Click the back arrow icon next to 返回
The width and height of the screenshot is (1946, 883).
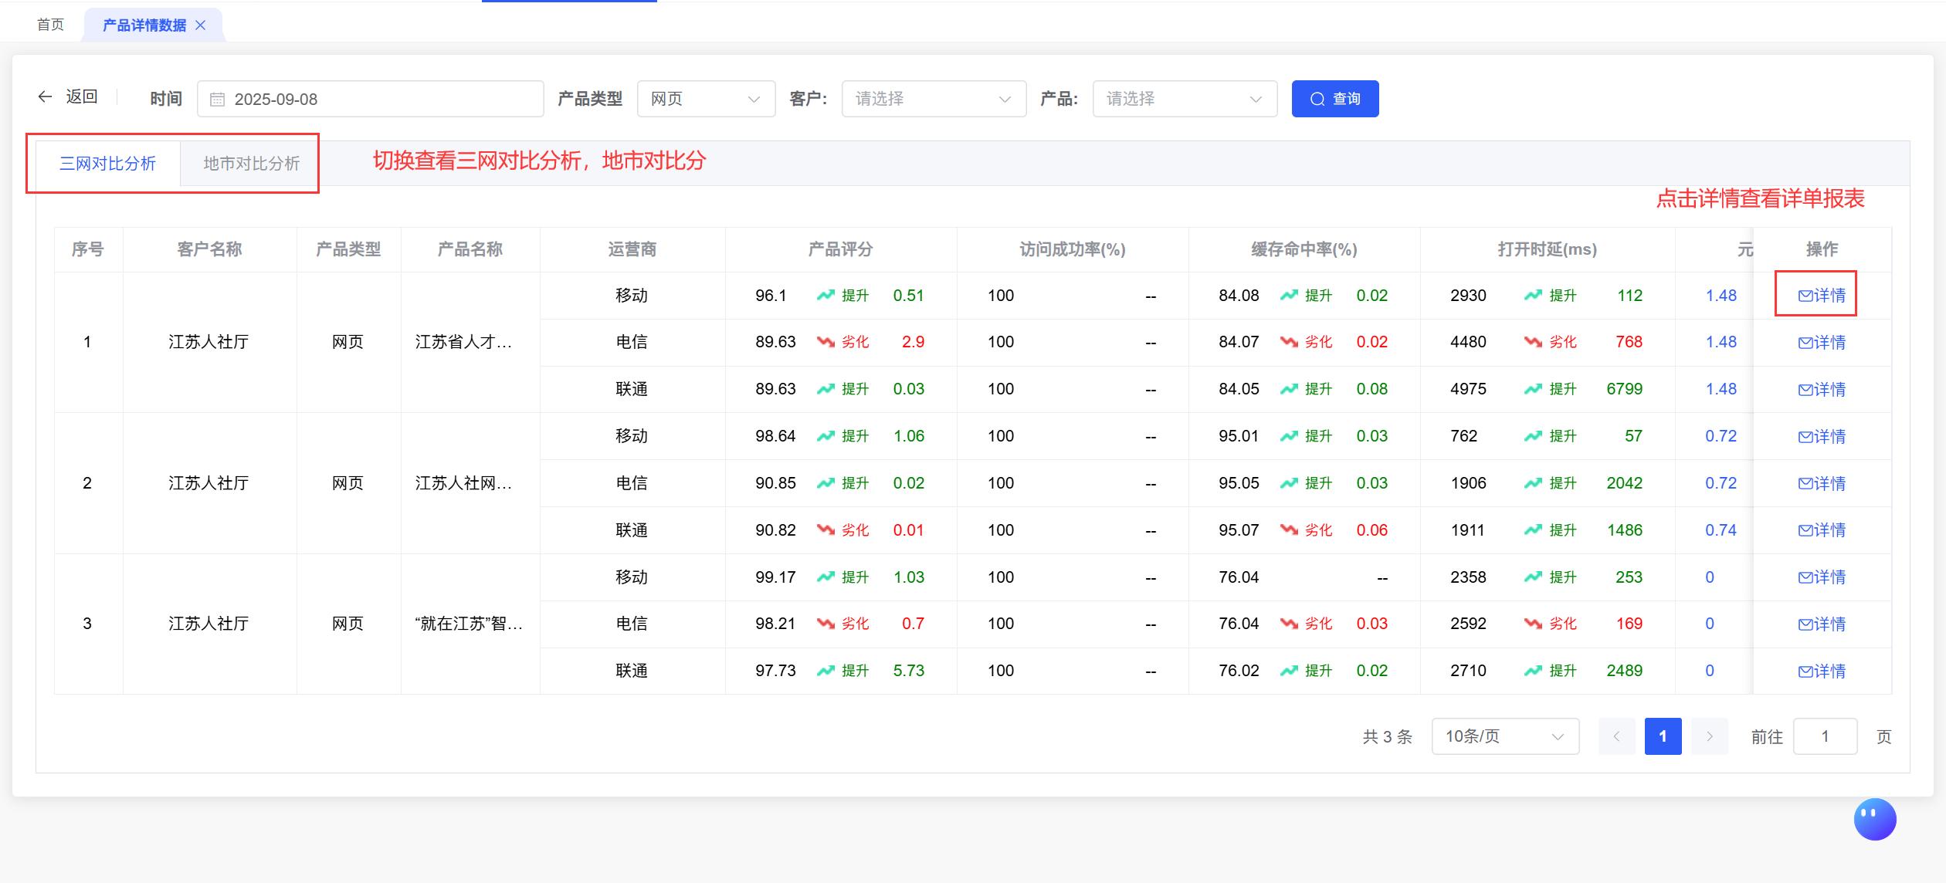point(45,96)
